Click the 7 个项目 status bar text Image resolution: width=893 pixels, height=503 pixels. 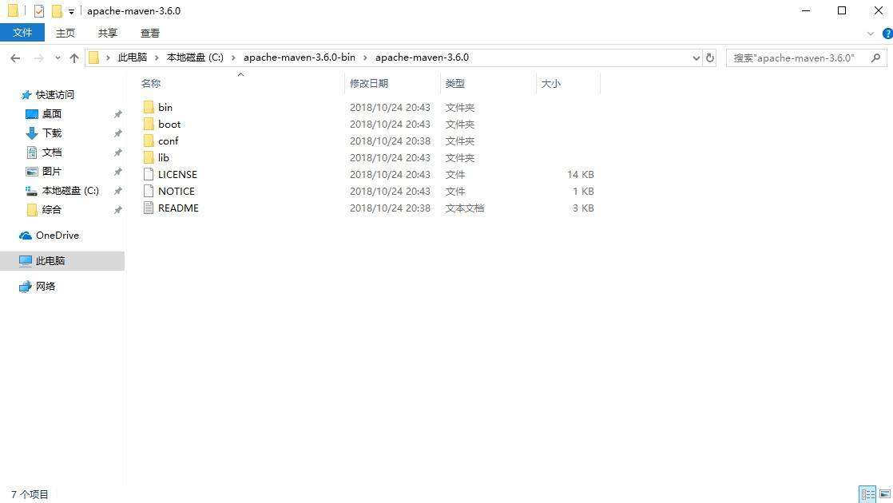point(30,494)
